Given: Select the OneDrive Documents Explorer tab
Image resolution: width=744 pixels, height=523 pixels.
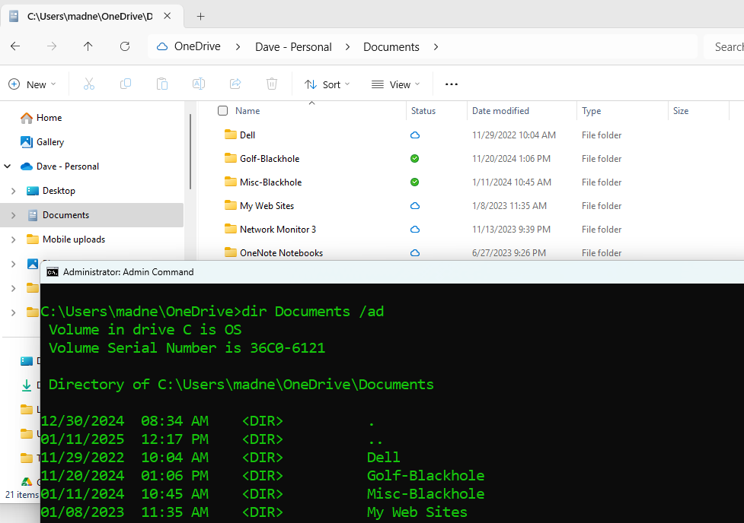Looking at the screenshot, I should tap(84, 15).
